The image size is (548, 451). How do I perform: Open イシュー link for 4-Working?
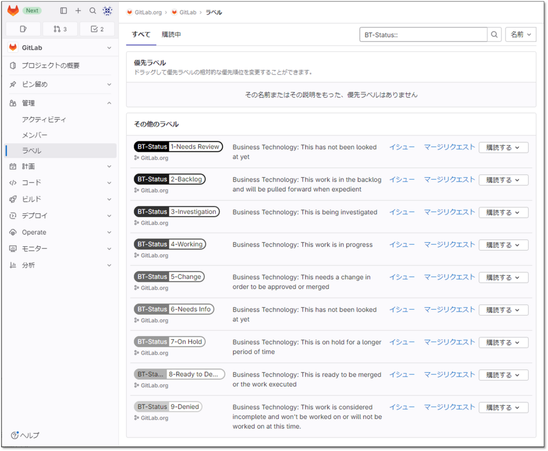point(402,244)
